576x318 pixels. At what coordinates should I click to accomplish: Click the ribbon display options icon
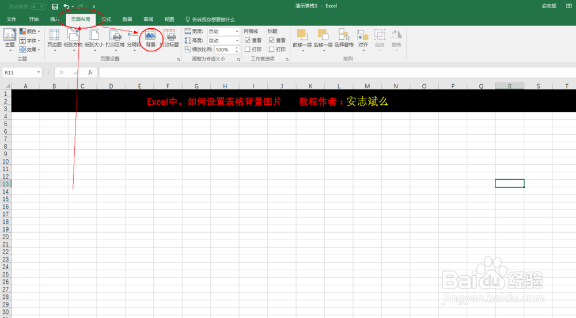point(569,6)
